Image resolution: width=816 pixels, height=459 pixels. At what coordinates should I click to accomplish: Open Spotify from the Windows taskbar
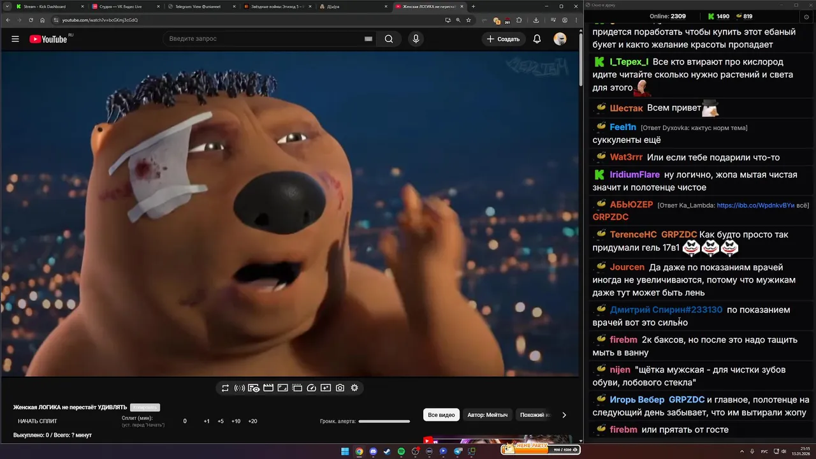[x=401, y=451]
